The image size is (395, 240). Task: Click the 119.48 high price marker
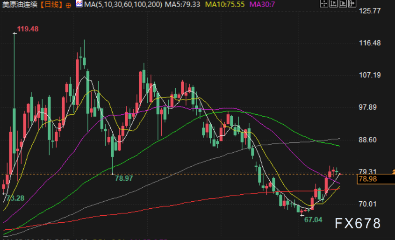(28, 29)
